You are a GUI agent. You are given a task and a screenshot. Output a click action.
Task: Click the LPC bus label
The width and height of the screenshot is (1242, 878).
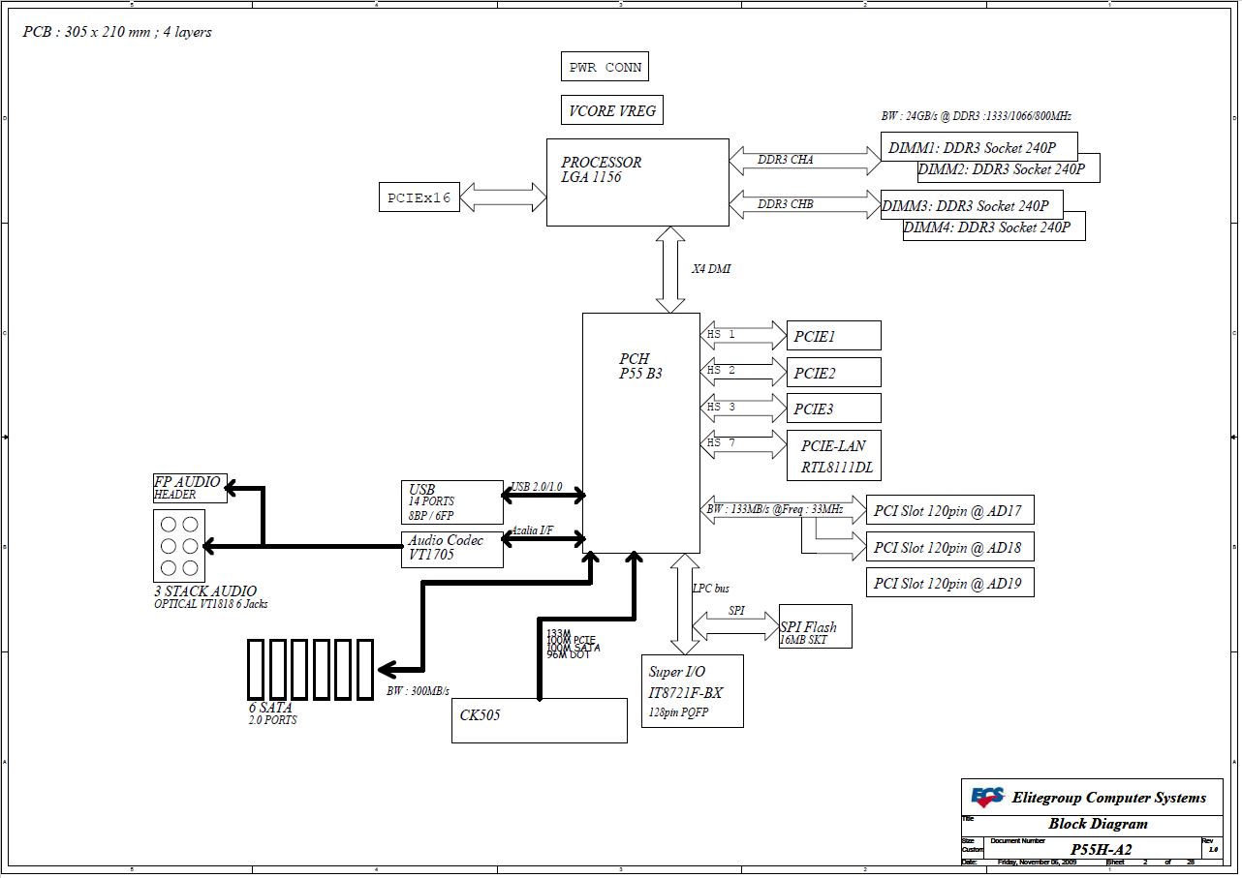click(711, 589)
